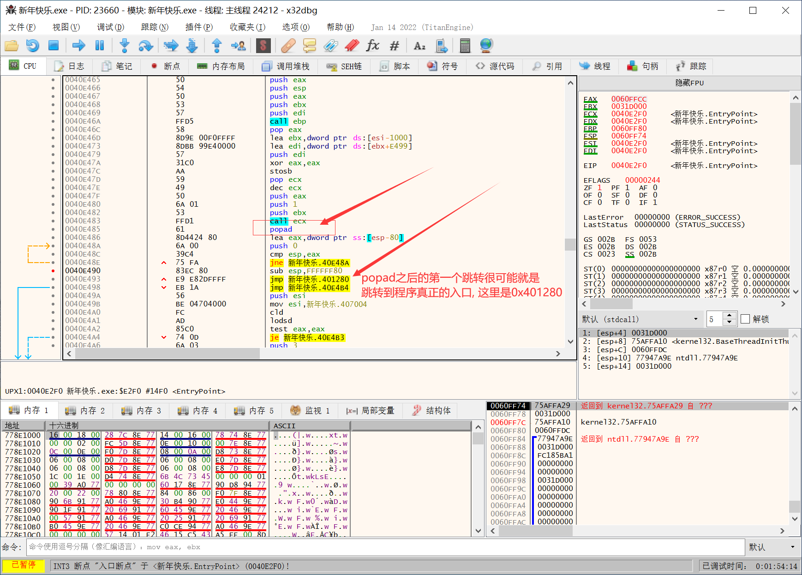The image size is (802, 575).
Task: Click the 隐藏FPU button
Action: click(689, 83)
